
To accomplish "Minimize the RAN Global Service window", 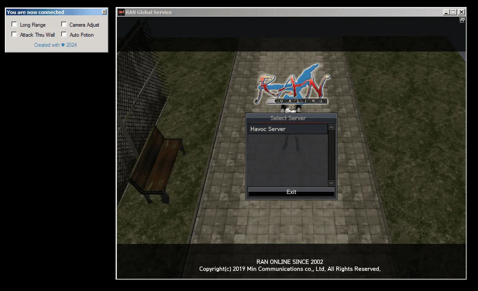I will pyautogui.click(x=446, y=12).
